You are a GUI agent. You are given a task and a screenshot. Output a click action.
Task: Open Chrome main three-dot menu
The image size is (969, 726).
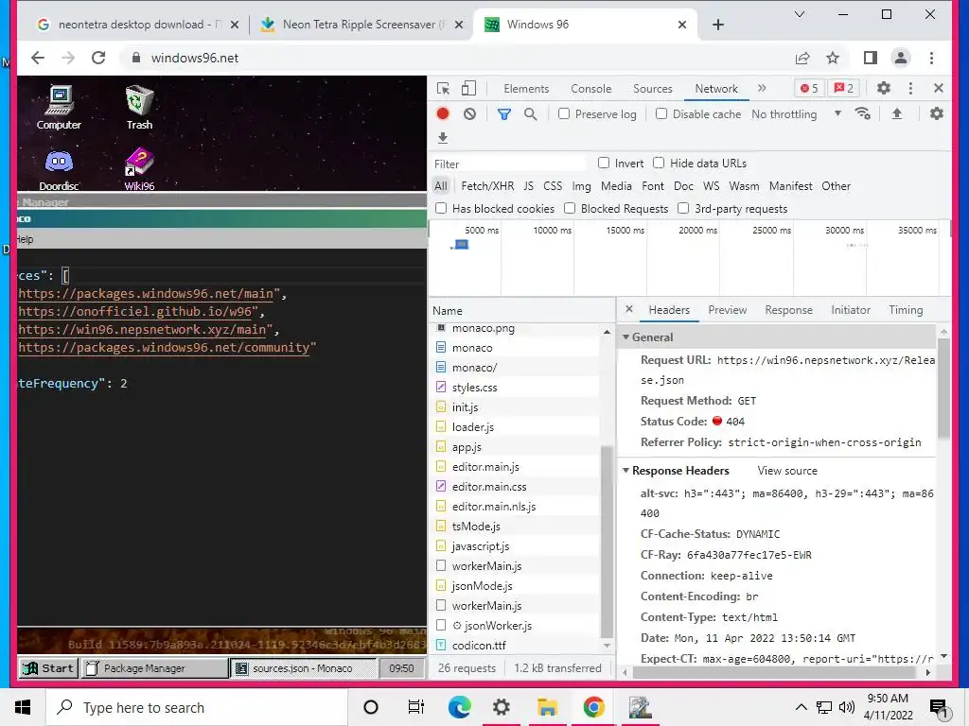[x=931, y=58]
